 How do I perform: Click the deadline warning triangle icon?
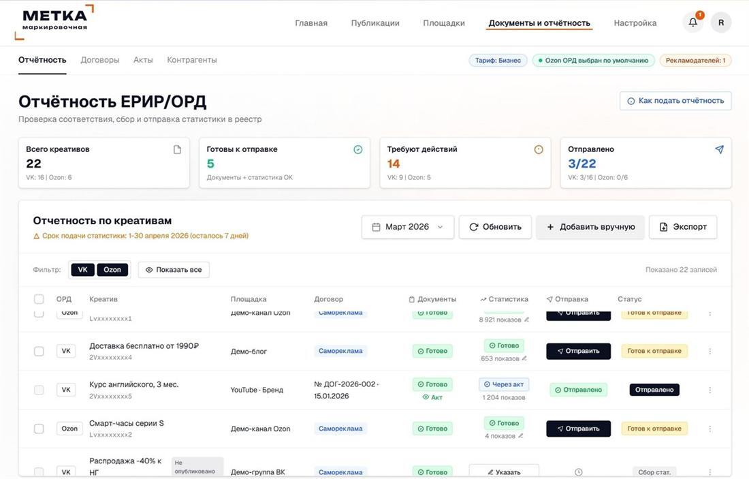pos(36,236)
